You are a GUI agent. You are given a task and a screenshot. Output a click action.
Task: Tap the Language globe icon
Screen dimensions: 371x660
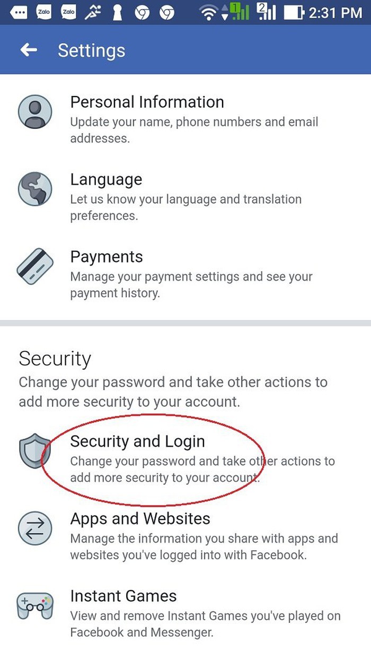coord(35,189)
